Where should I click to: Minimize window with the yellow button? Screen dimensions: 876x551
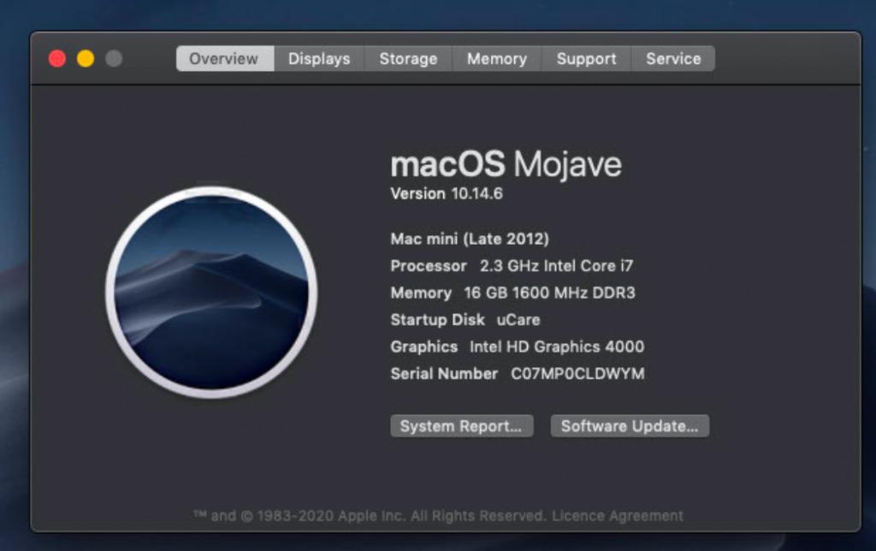click(x=86, y=59)
